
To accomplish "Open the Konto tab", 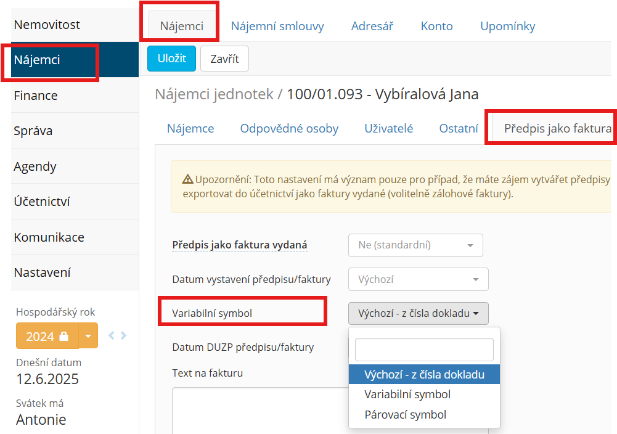I will [437, 27].
